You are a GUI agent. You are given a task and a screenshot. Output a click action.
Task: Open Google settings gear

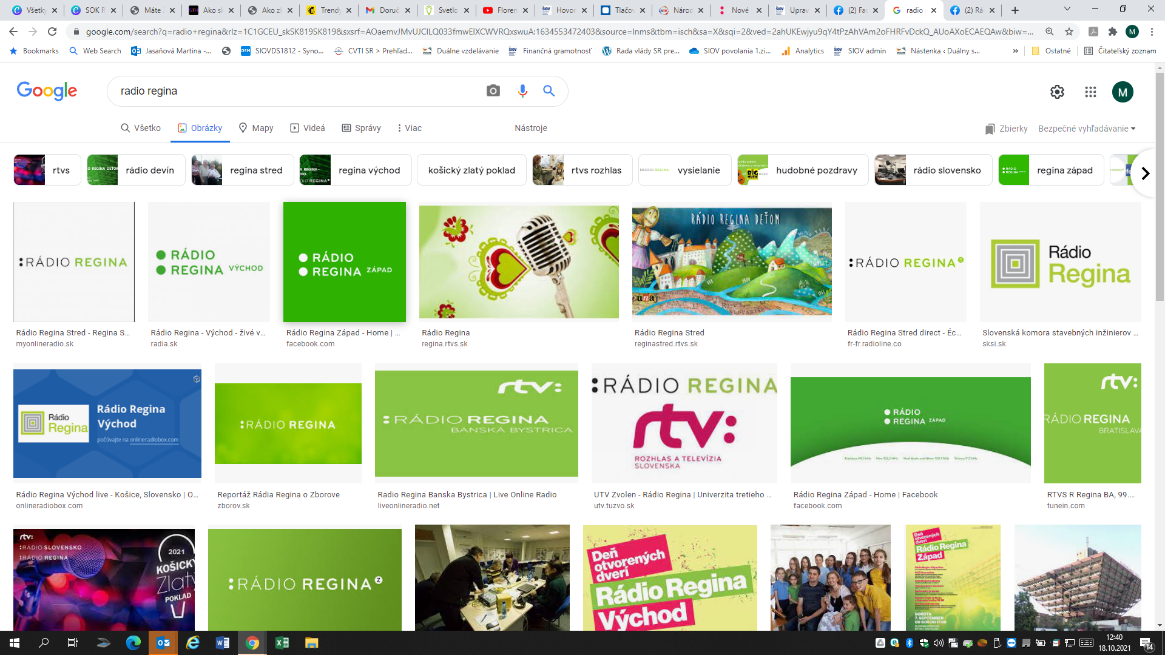1057,92
